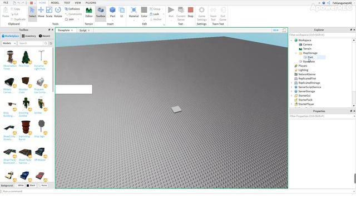Open the Color picker

pos(144,12)
